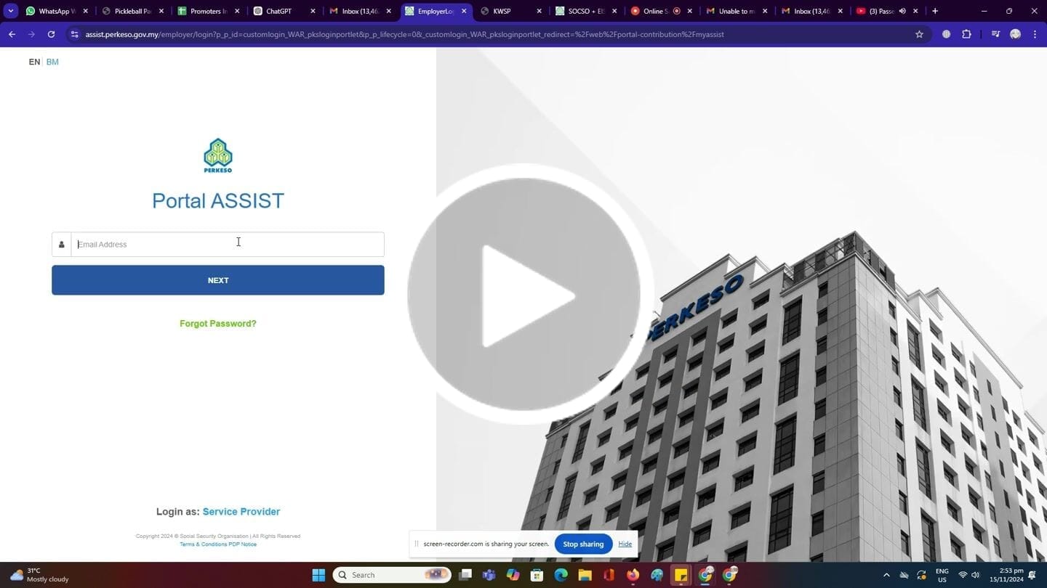Open the clock and calendar flyout
The width and height of the screenshot is (1047, 588).
click(x=1006, y=575)
